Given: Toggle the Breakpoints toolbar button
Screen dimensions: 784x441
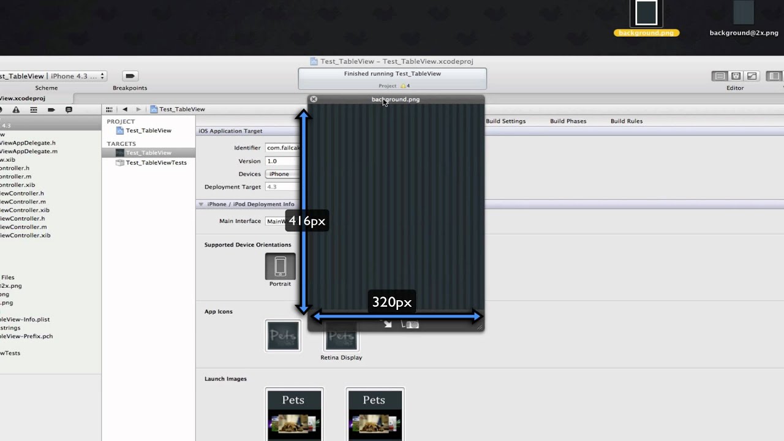Looking at the screenshot, I should [x=129, y=76].
